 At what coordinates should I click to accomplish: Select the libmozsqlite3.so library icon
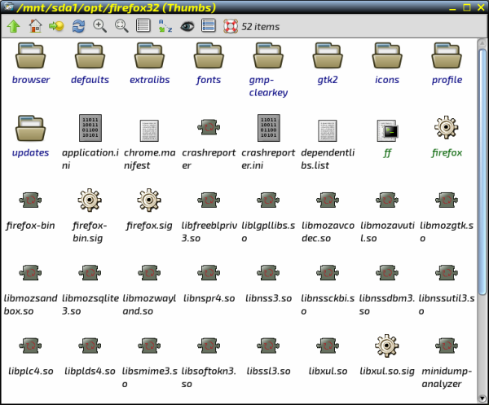90,273
